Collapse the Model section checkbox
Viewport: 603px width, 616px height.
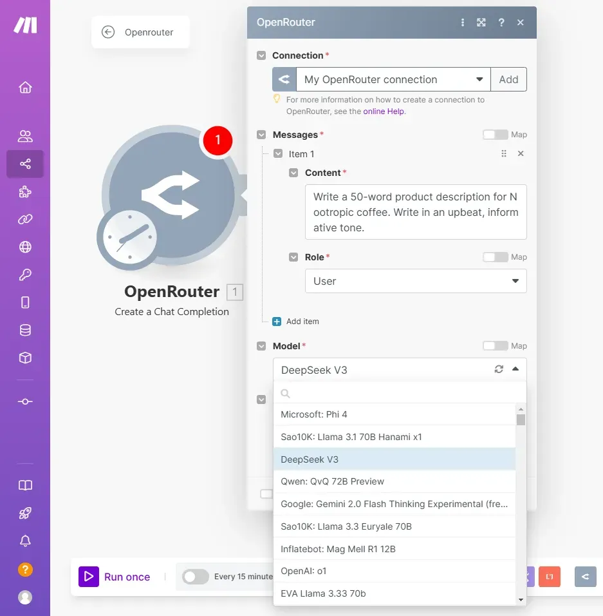261,346
